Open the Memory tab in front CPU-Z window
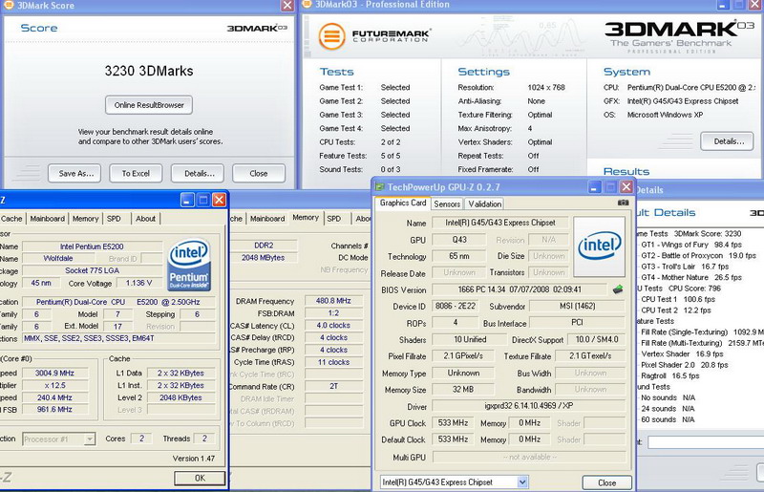The height and width of the screenshot is (492, 764). (x=86, y=219)
